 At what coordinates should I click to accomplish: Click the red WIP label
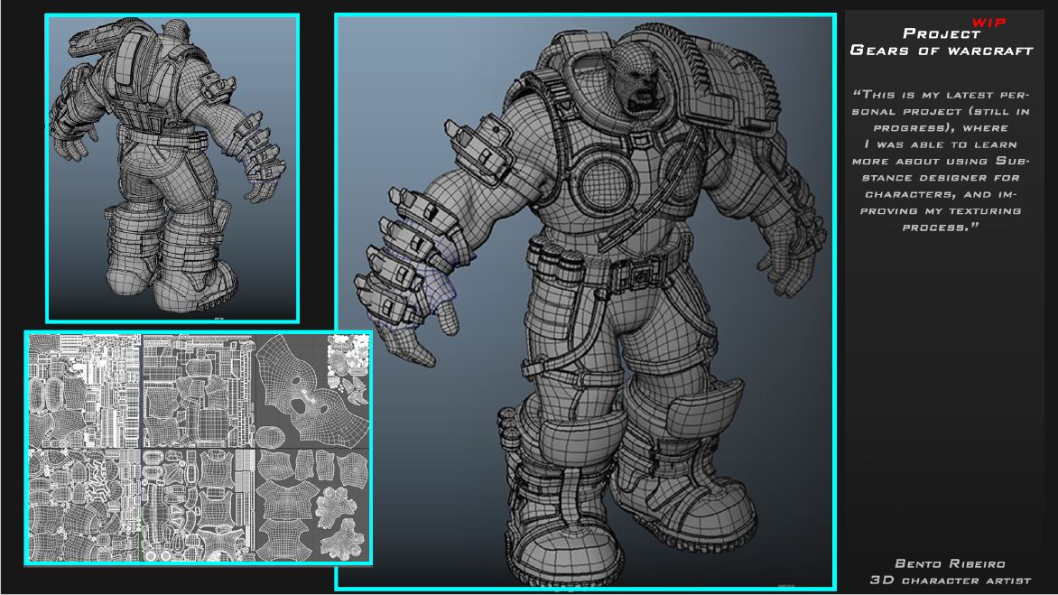[988, 23]
